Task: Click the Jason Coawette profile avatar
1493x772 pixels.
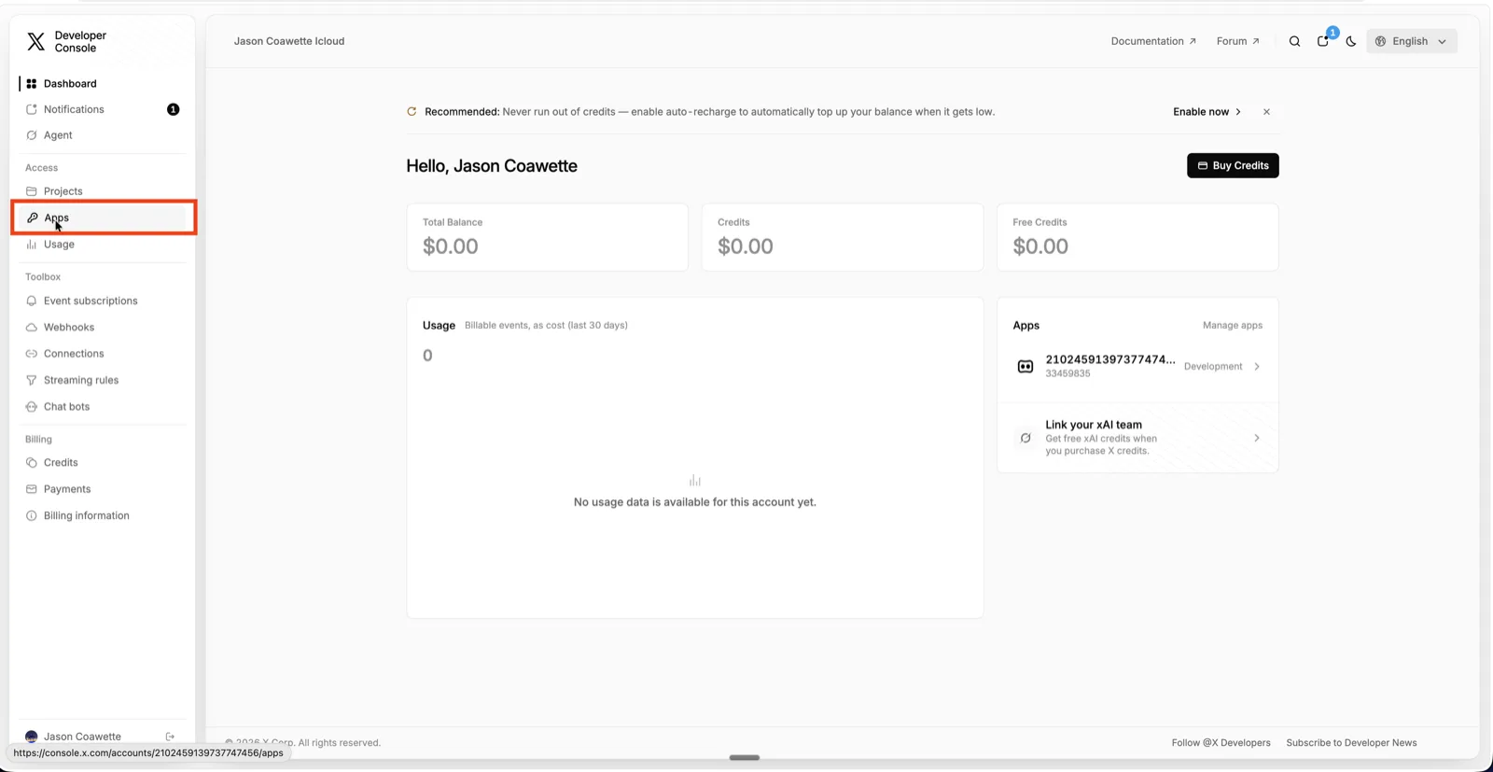Action: tap(32, 737)
